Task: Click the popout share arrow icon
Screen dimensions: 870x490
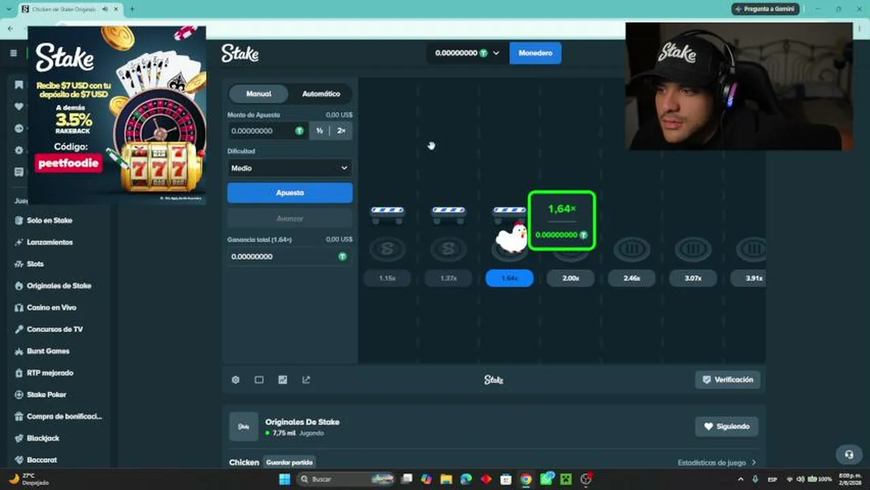Action: pos(306,380)
